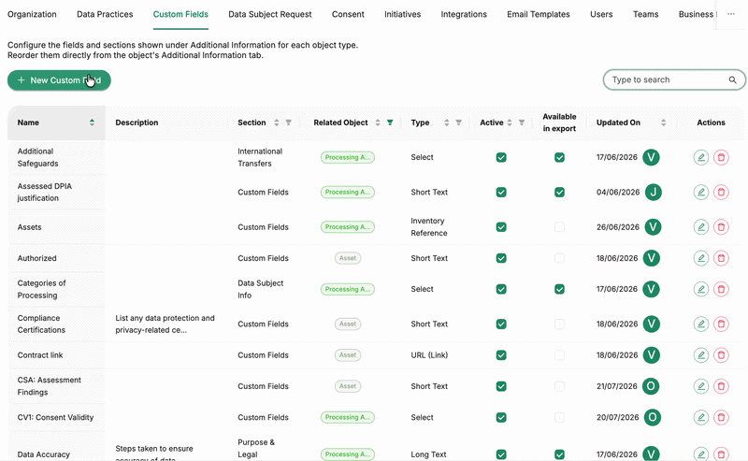The height and width of the screenshot is (461, 748).
Task: Switch to Data Subject Request tab
Action: [270, 14]
